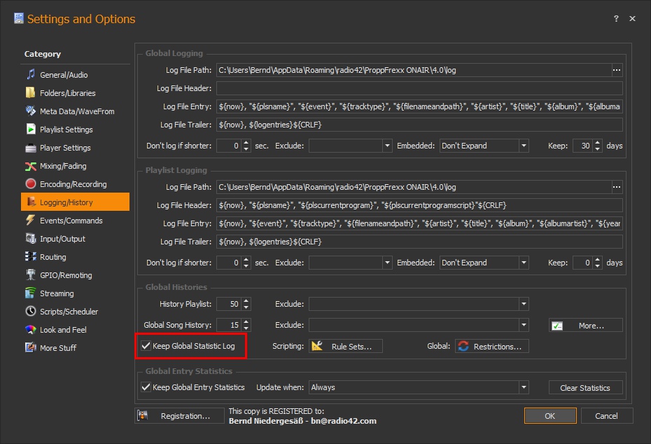This screenshot has width=651, height=444.
Task: Go to the Routing category
Action: tap(52, 257)
